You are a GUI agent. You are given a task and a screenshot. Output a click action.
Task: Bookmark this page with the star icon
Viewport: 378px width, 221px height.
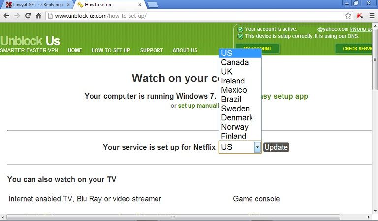coord(348,16)
